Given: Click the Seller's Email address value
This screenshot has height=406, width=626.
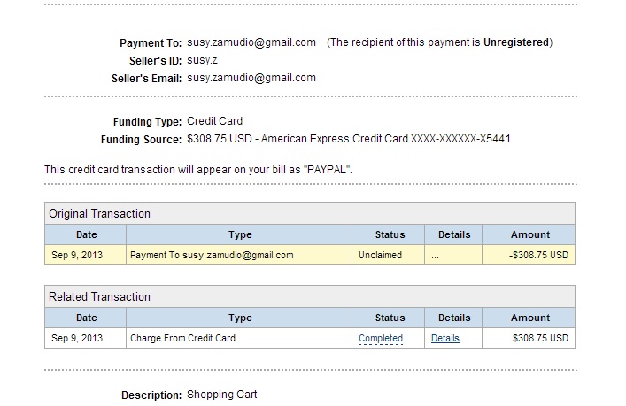Looking at the screenshot, I should pos(251,78).
